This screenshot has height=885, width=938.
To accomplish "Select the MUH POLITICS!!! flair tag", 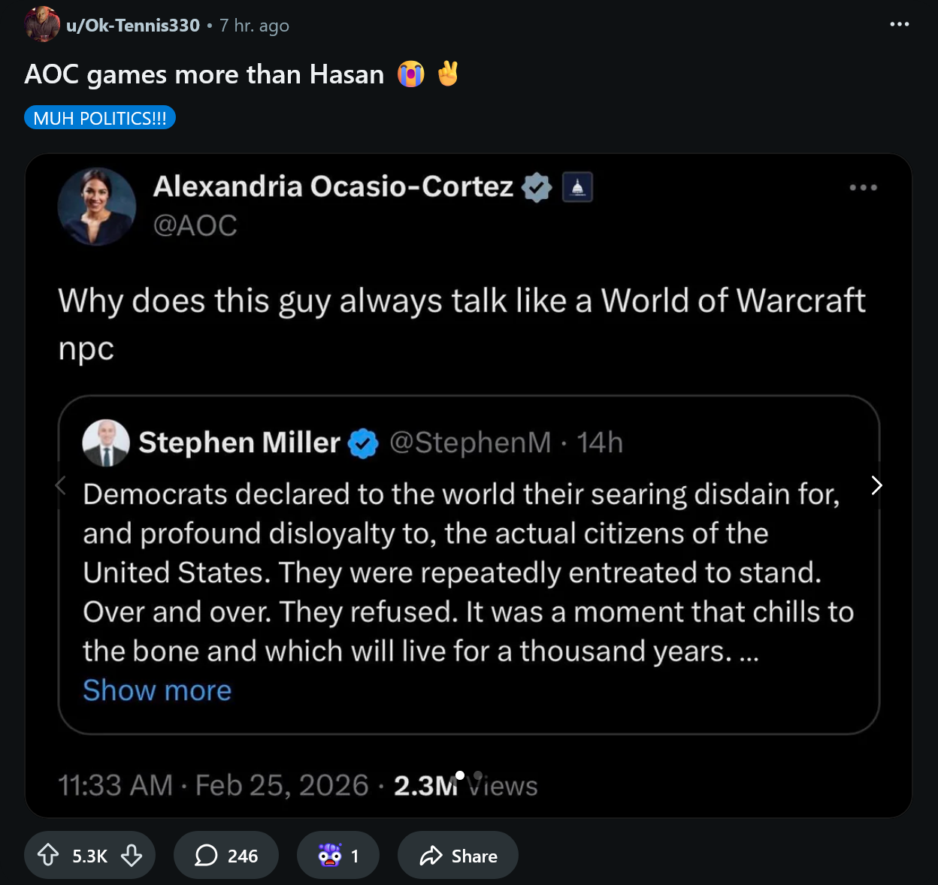I will point(100,118).
